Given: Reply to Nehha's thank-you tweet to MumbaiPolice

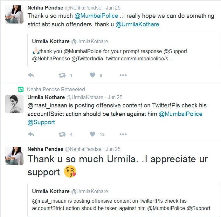Looking at the screenshot, I should pyautogui.click(x=31, y=75).
